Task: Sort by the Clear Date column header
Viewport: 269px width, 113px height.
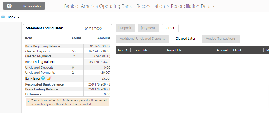Action: tap(141, 50)
